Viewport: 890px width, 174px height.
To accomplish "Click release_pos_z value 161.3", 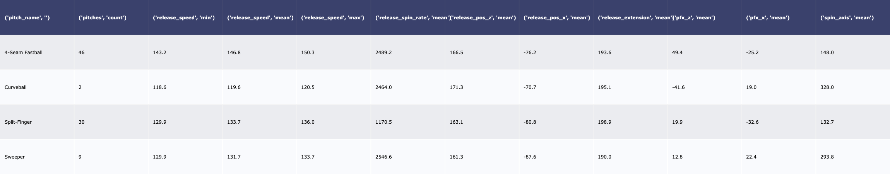I will click(456, 157).
